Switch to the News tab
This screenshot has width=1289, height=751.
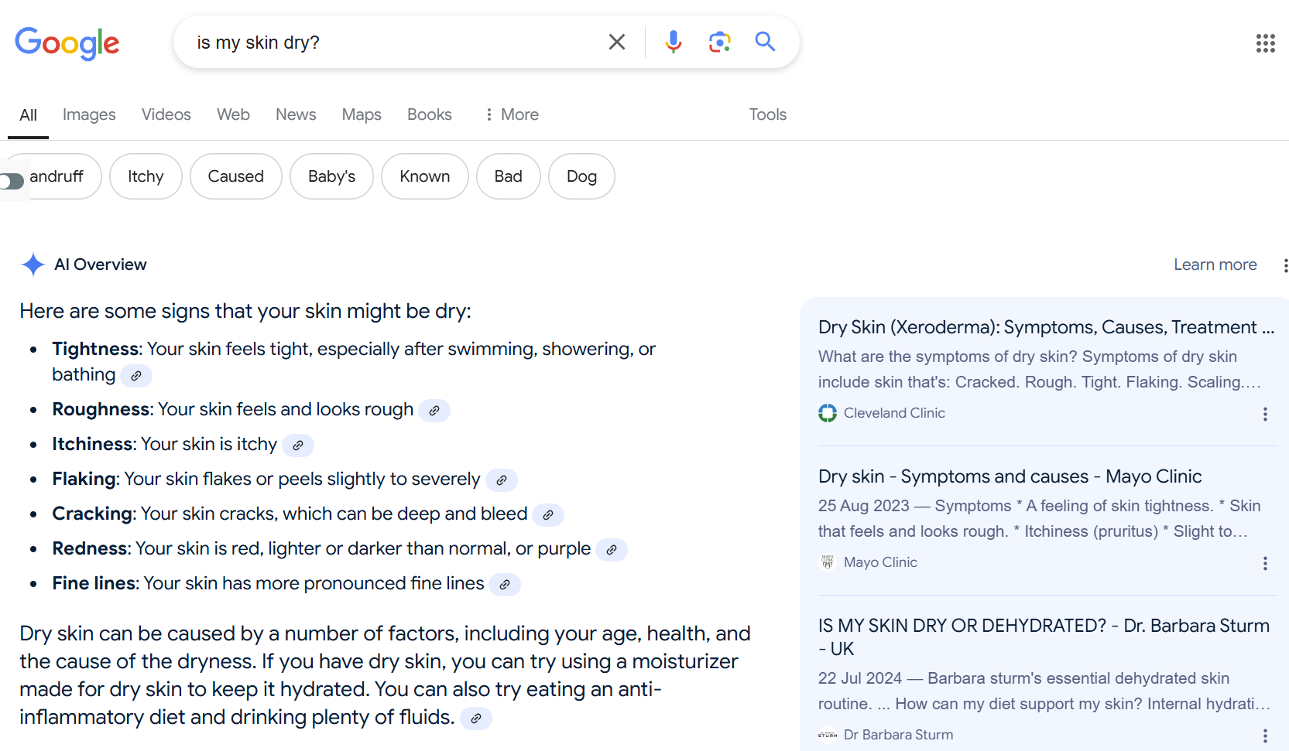(x=296, y=114)
